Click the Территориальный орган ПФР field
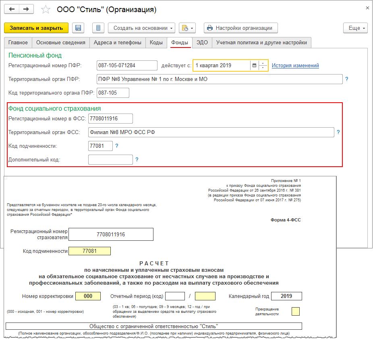The width and height of the screenshot is (373, 339). (x=220, y=79)
